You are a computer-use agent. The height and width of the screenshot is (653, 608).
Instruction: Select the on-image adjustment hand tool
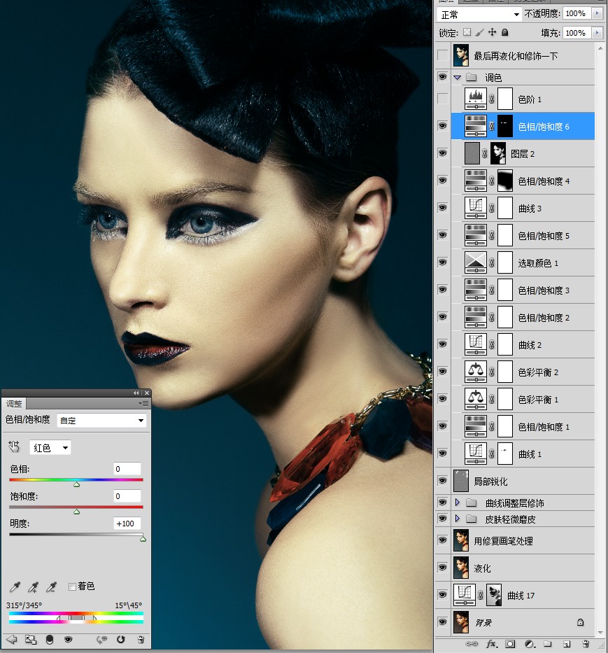[x=14, y=447]
